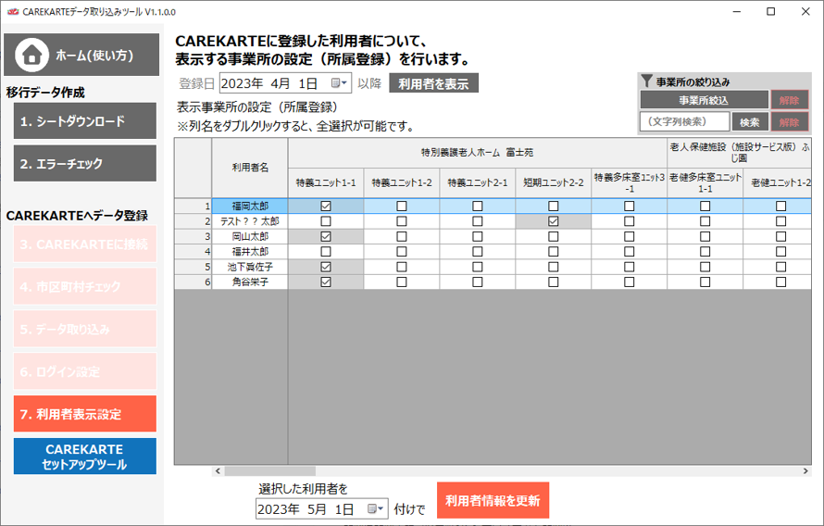The image size is (824, 526).
Task: Click 5. データ取り込み
Action: 85,329
